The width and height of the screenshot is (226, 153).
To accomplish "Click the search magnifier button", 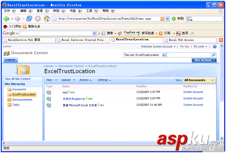I will (x=213, y=55).
